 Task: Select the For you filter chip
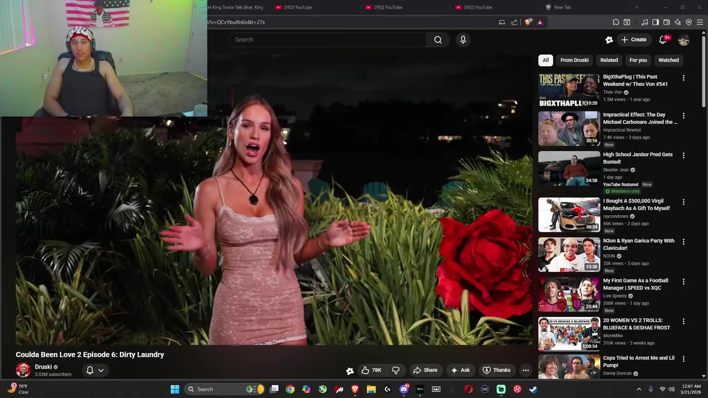click(638, 60)
